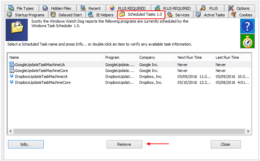Click the Startup Programs monitor icon
Image resolution: width=260 pixels, height=161 pixels.
click(x=9, y=15)
